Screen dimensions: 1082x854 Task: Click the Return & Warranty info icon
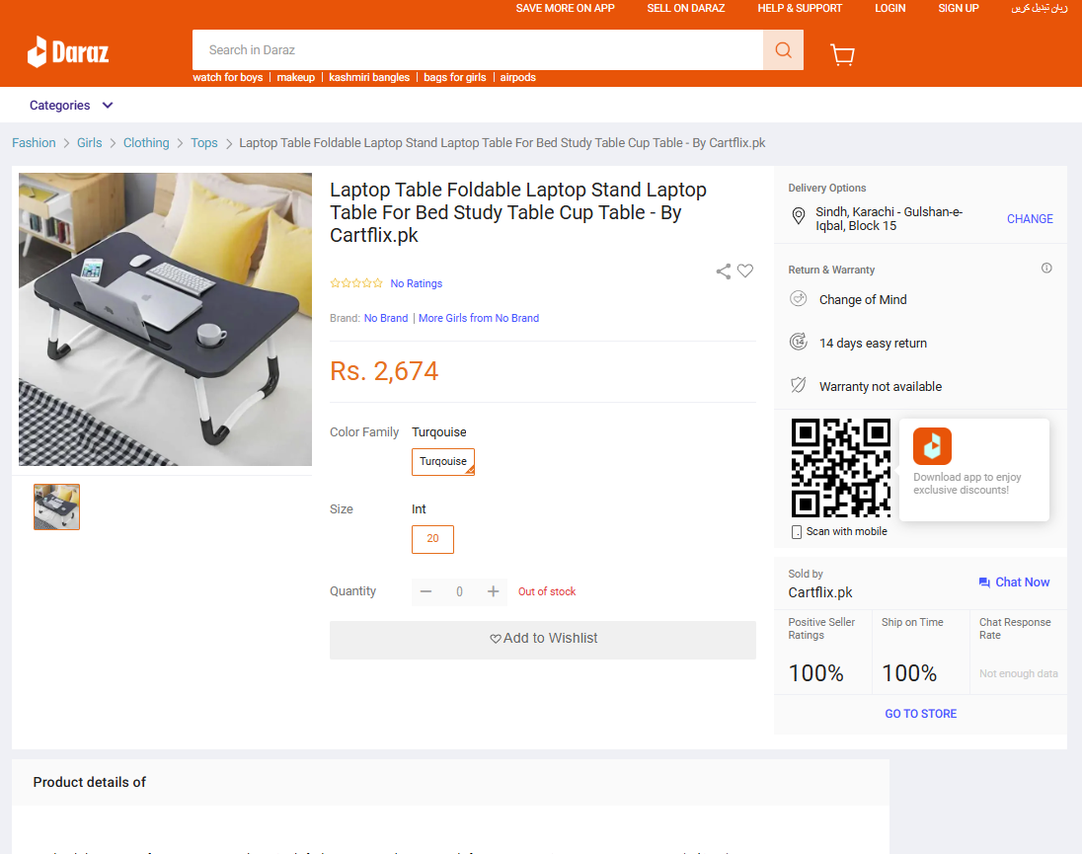1046,269
